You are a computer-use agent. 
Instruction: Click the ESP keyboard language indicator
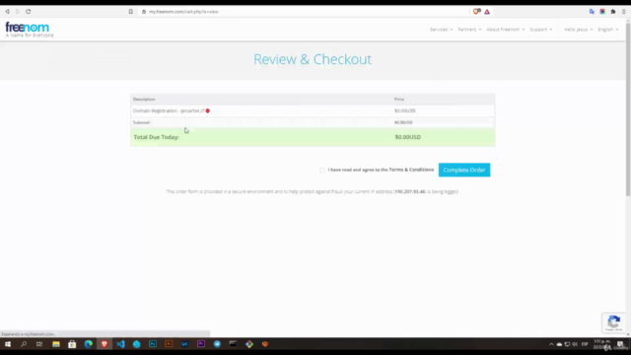tap(585, 344)
